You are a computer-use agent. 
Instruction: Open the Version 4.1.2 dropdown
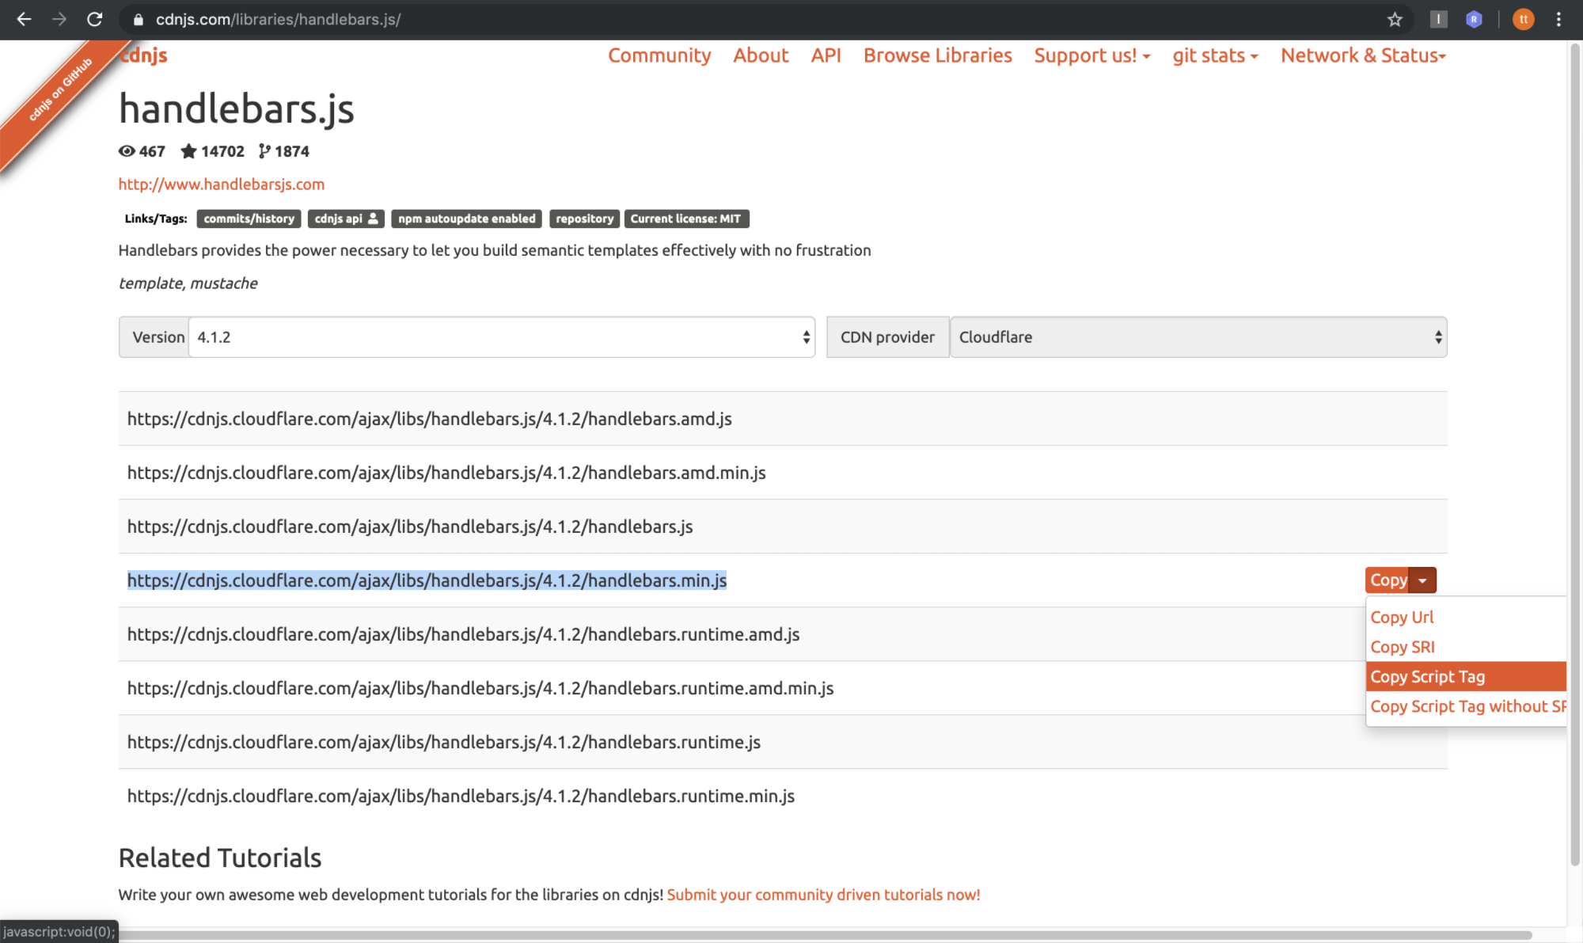[x=501, y=337]
